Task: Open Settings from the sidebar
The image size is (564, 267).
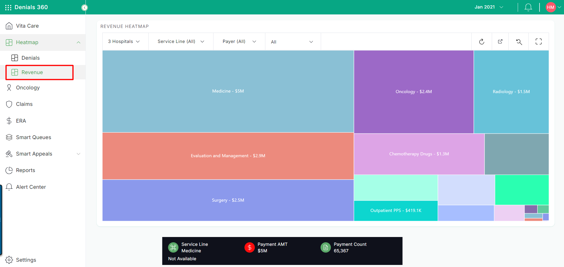Action: pos(26,260)
